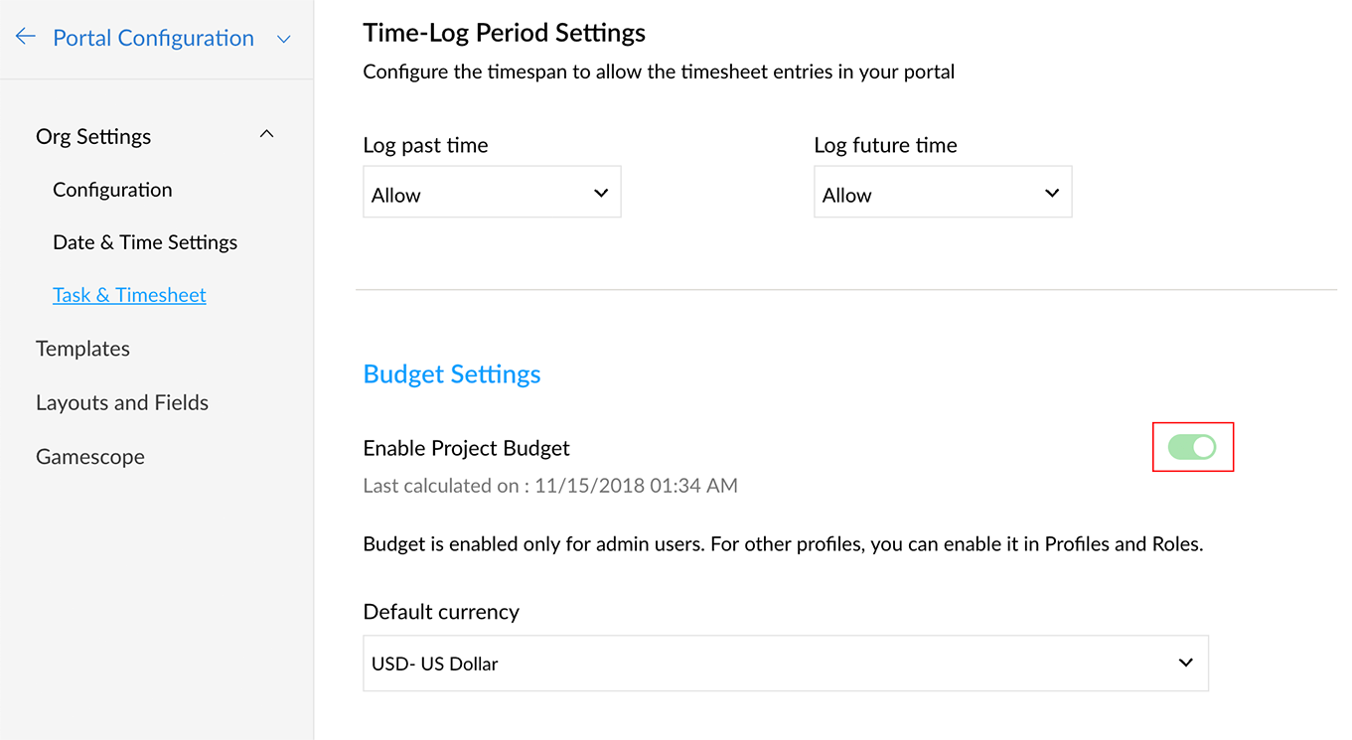Click the budget admin users info text
Screen dimensions: 1352x740
pos(783,544)
